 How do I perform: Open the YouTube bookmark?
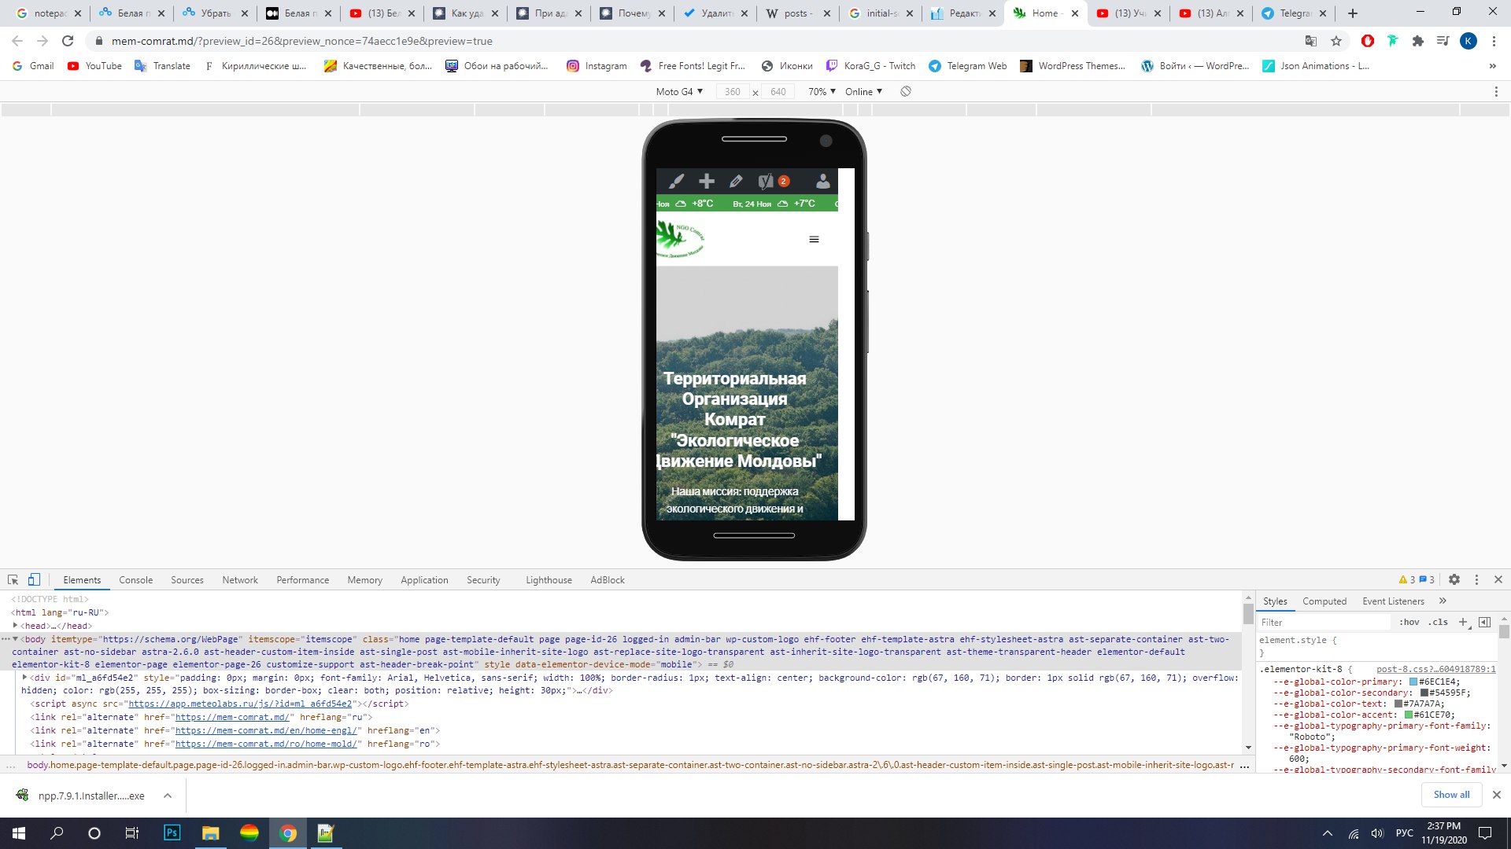pos(94,66)
